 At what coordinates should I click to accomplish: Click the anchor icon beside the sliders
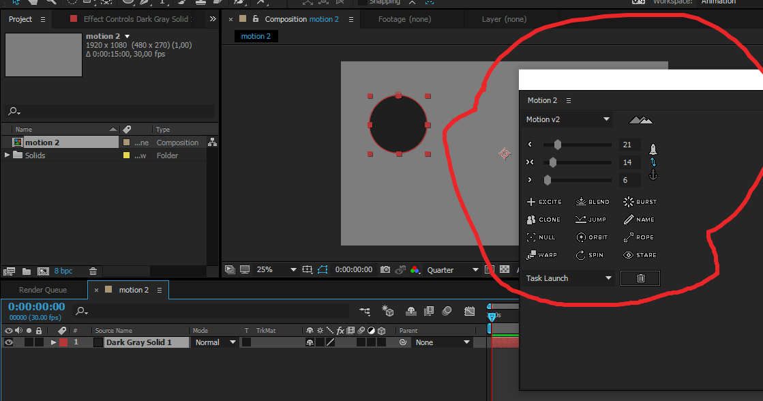tap(653, 174)
